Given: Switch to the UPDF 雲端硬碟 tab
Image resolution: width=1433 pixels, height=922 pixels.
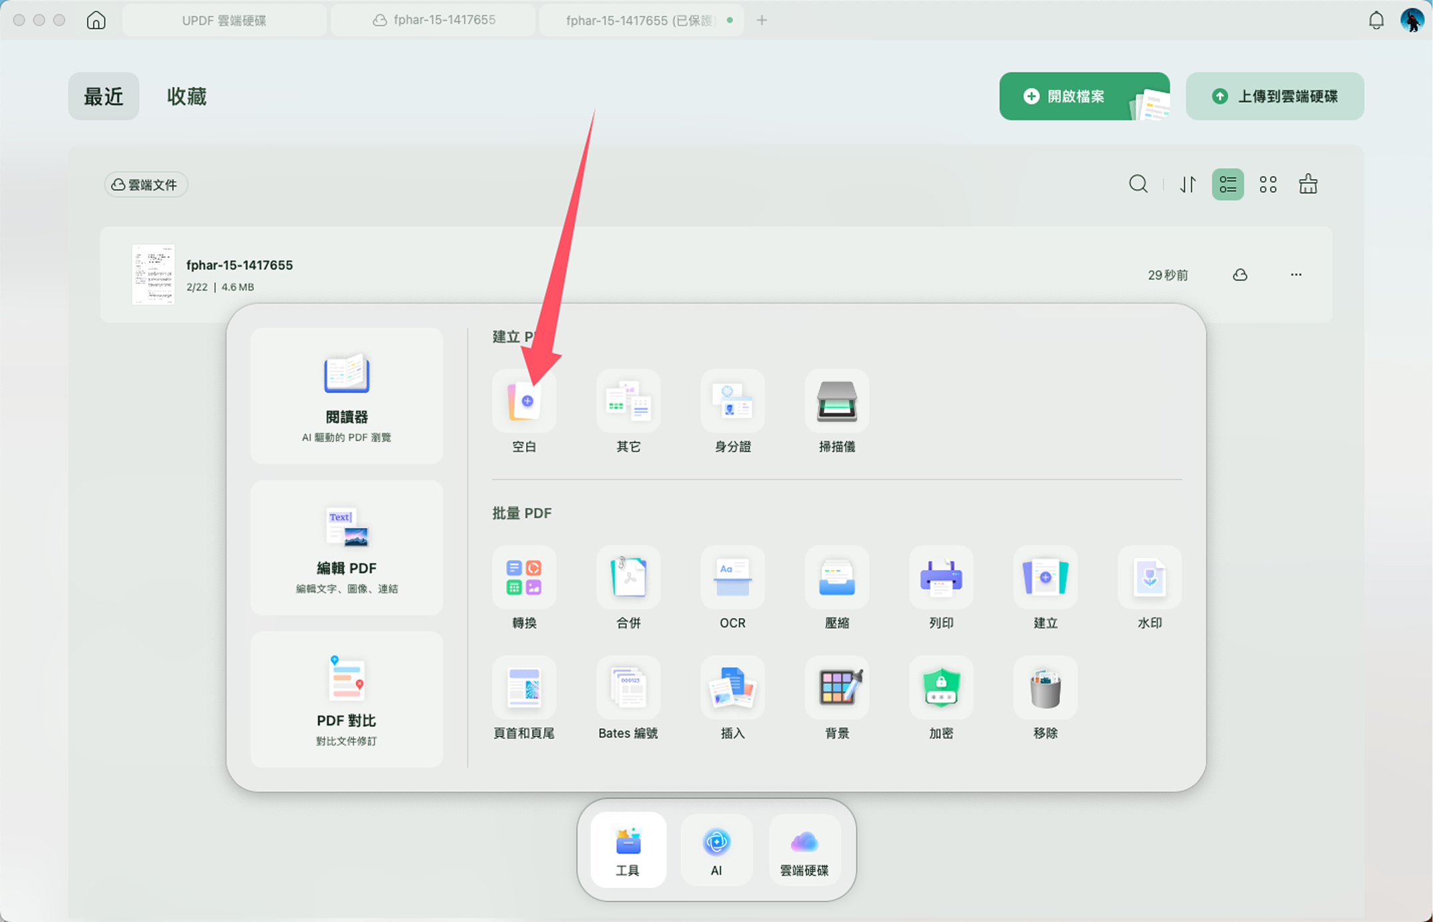Looking at the screenshot, I should tap(225, 20).
